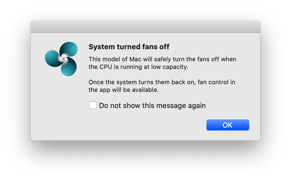Click the 'Do not show this message again' label
Image resolution: width=291 pixels, height=181 pixels.
(x=152, y=106)
